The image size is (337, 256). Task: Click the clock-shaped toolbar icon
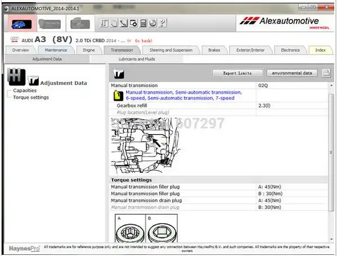click(x=153, y=23)
